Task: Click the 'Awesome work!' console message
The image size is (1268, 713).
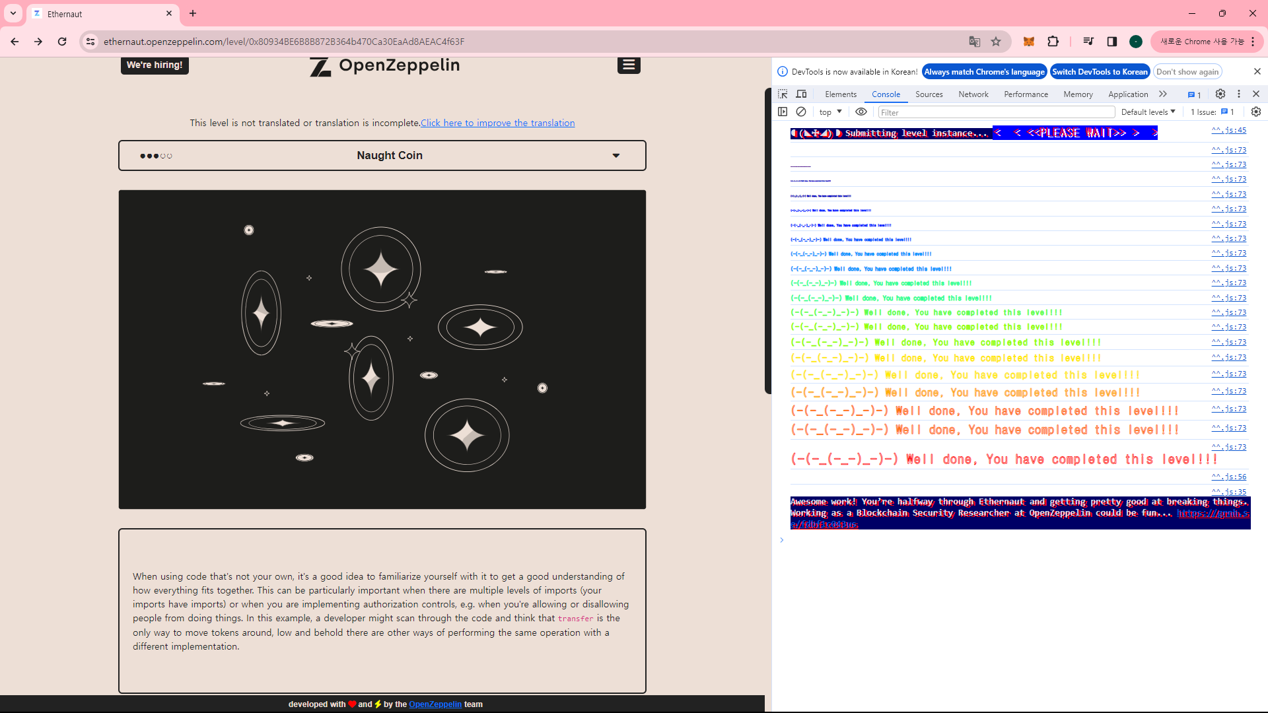Action: [1020, 513]
